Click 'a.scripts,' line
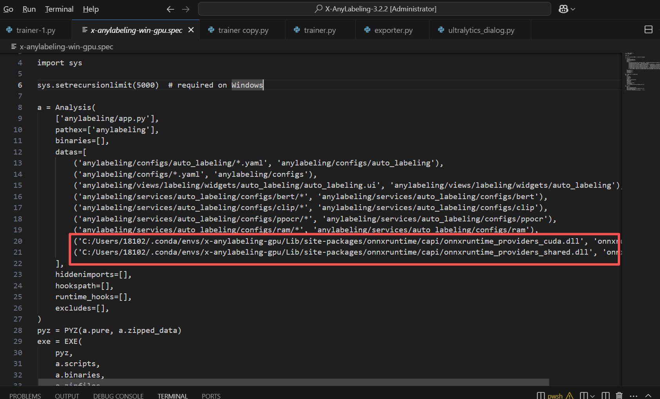Screen dimensions: 660x399 pyautogui.click(x=78, y=363)
